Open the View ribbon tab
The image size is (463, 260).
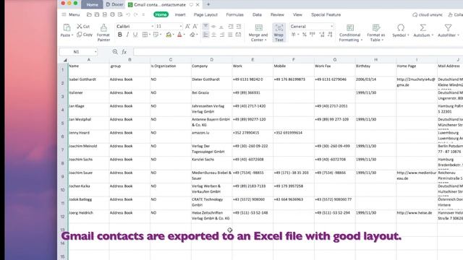coord(297,14)
